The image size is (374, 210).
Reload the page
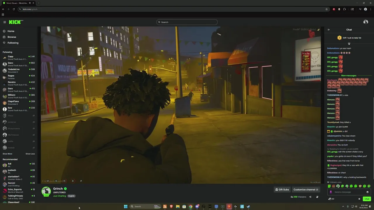(x=13, y=9)
